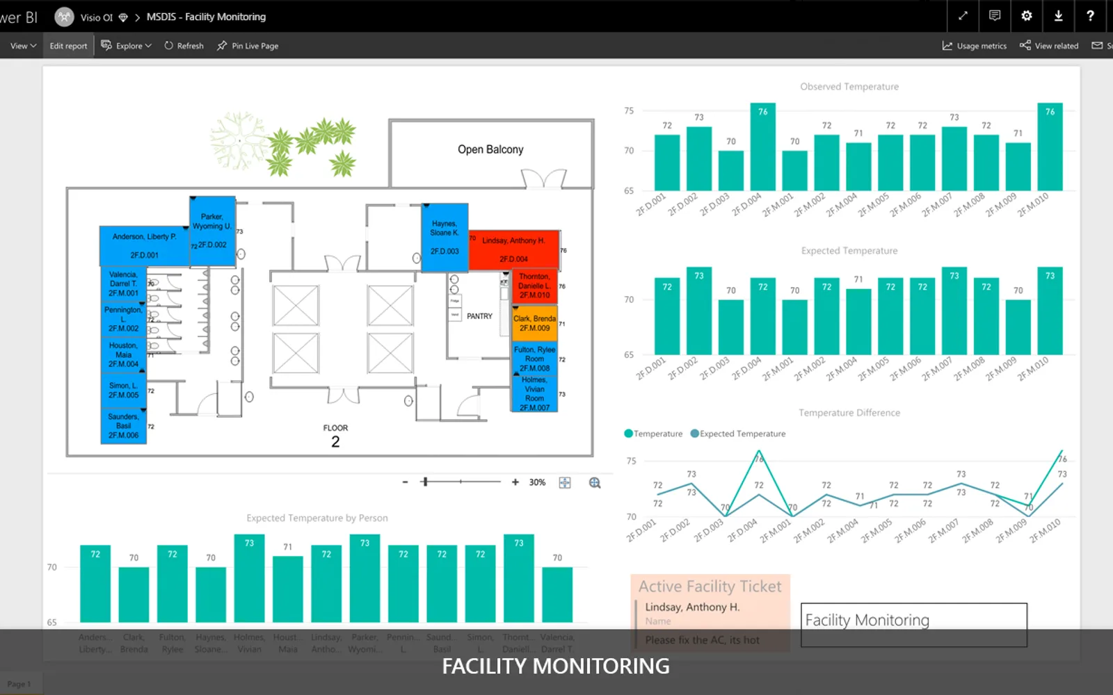Select the orange Clark, Brenda room 2F.M.009
The image size is (1113, 695).
click(534, 323)
